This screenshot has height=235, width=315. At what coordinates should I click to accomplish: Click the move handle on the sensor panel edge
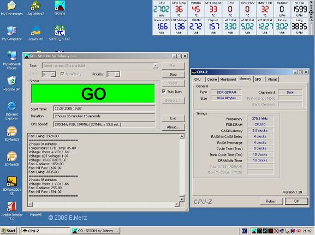(x=311, y=13)
